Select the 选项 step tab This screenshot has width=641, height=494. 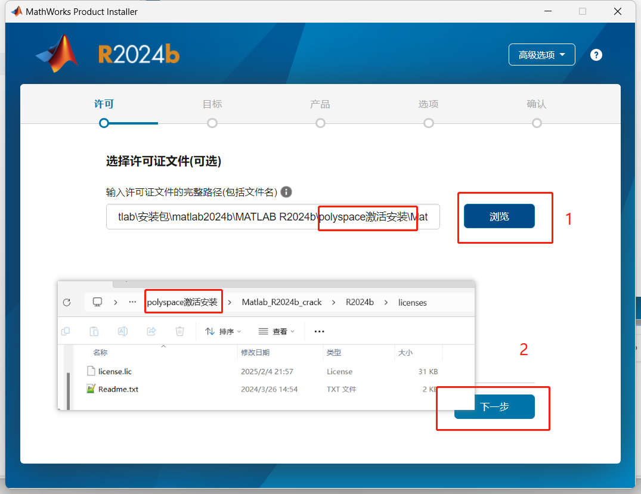click(428, 104)
